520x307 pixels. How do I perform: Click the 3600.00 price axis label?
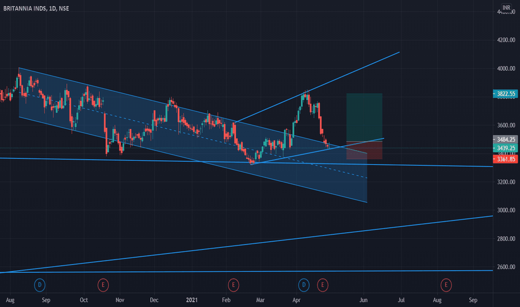[506, 126]
